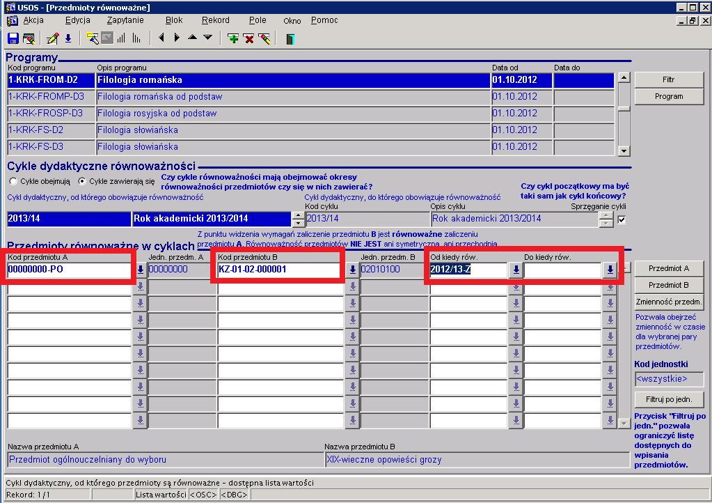This screenshot has width=712, height=503.
Task: Open the Blok menu
Action: click(174, 20)
